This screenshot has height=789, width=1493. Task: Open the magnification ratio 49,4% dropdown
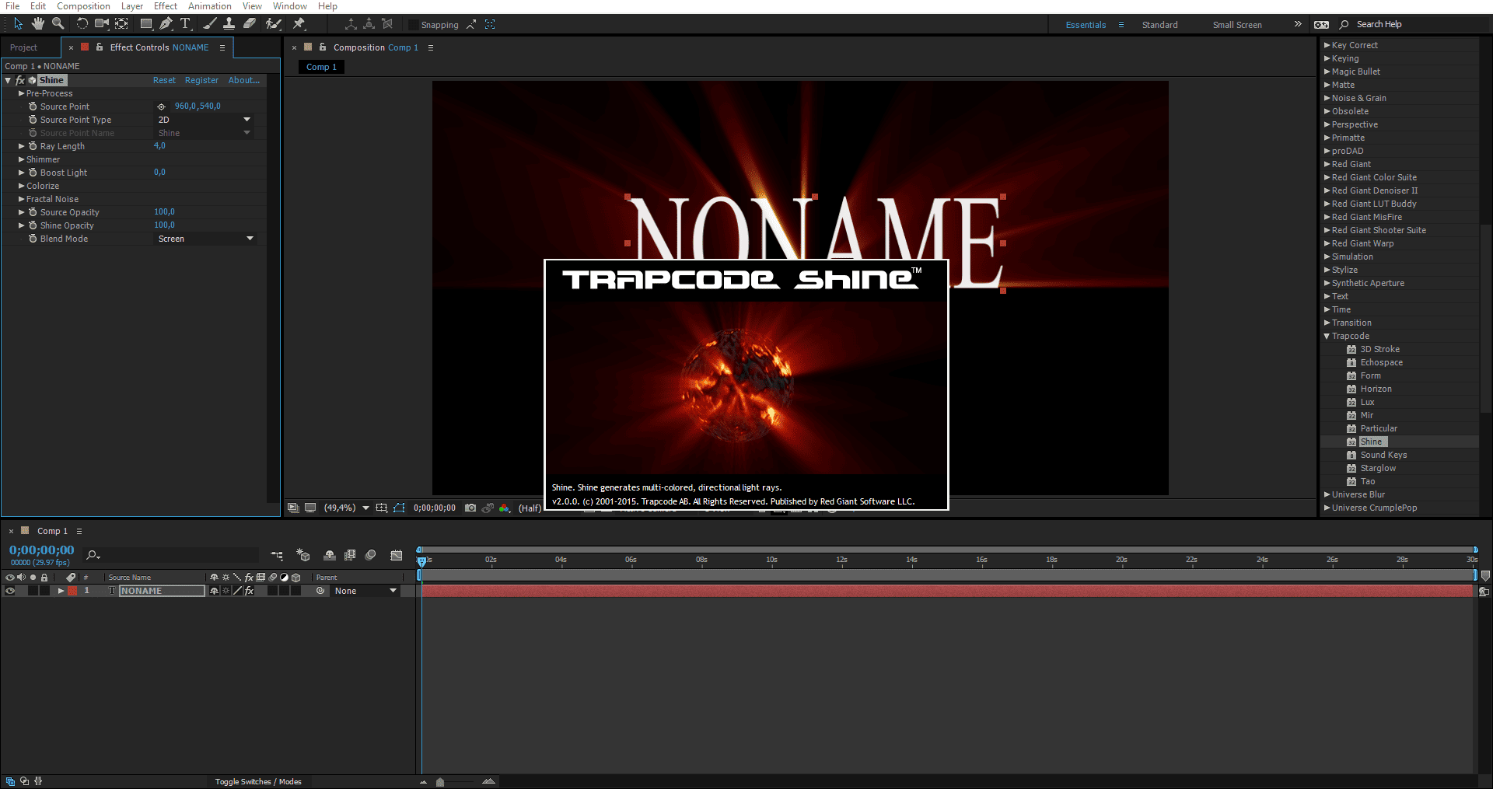coord(347,508)
